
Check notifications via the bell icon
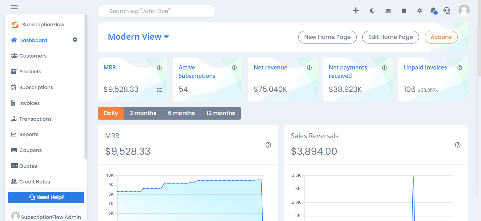(x=433, y=11)
